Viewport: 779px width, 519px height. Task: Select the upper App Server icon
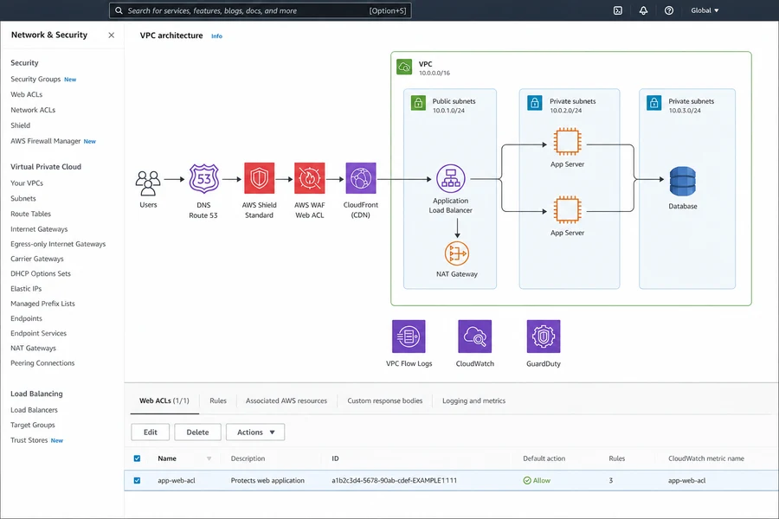[x=567, y=142]
